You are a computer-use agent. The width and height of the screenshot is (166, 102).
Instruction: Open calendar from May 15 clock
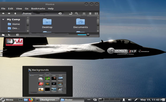point(152,100)
